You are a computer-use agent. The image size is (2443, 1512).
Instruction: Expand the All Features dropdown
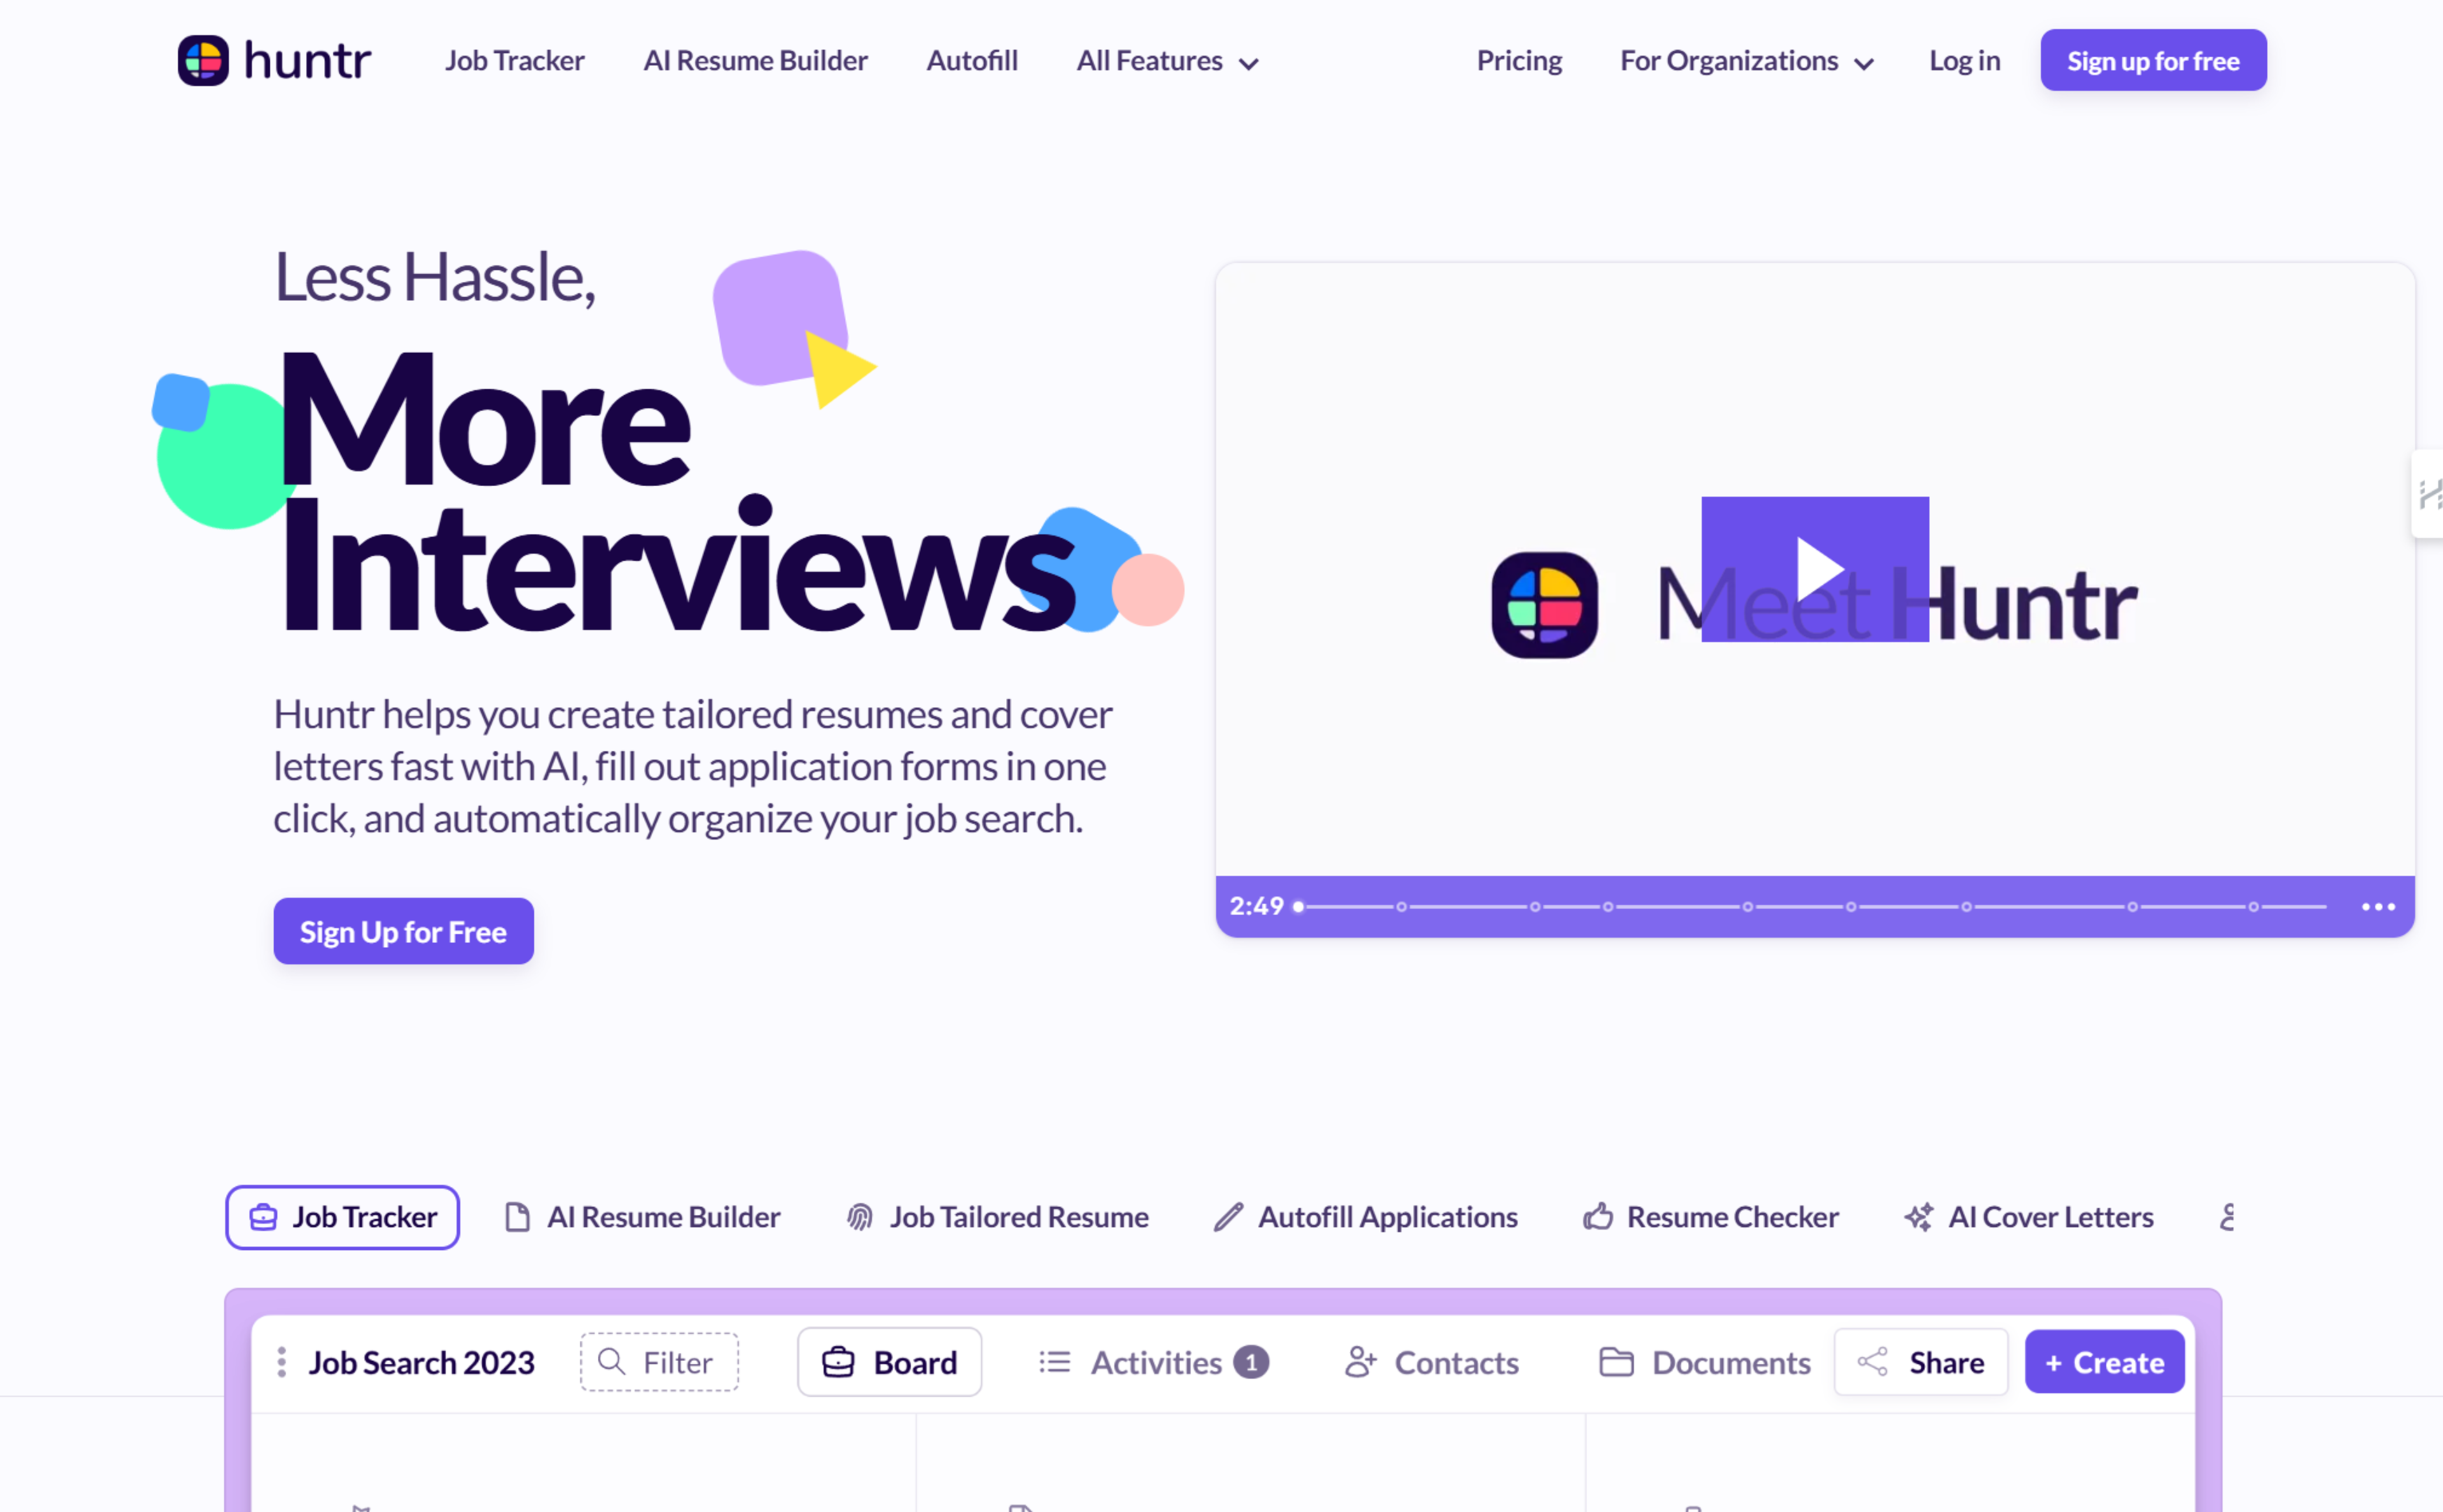click(x=1167, y=61)
